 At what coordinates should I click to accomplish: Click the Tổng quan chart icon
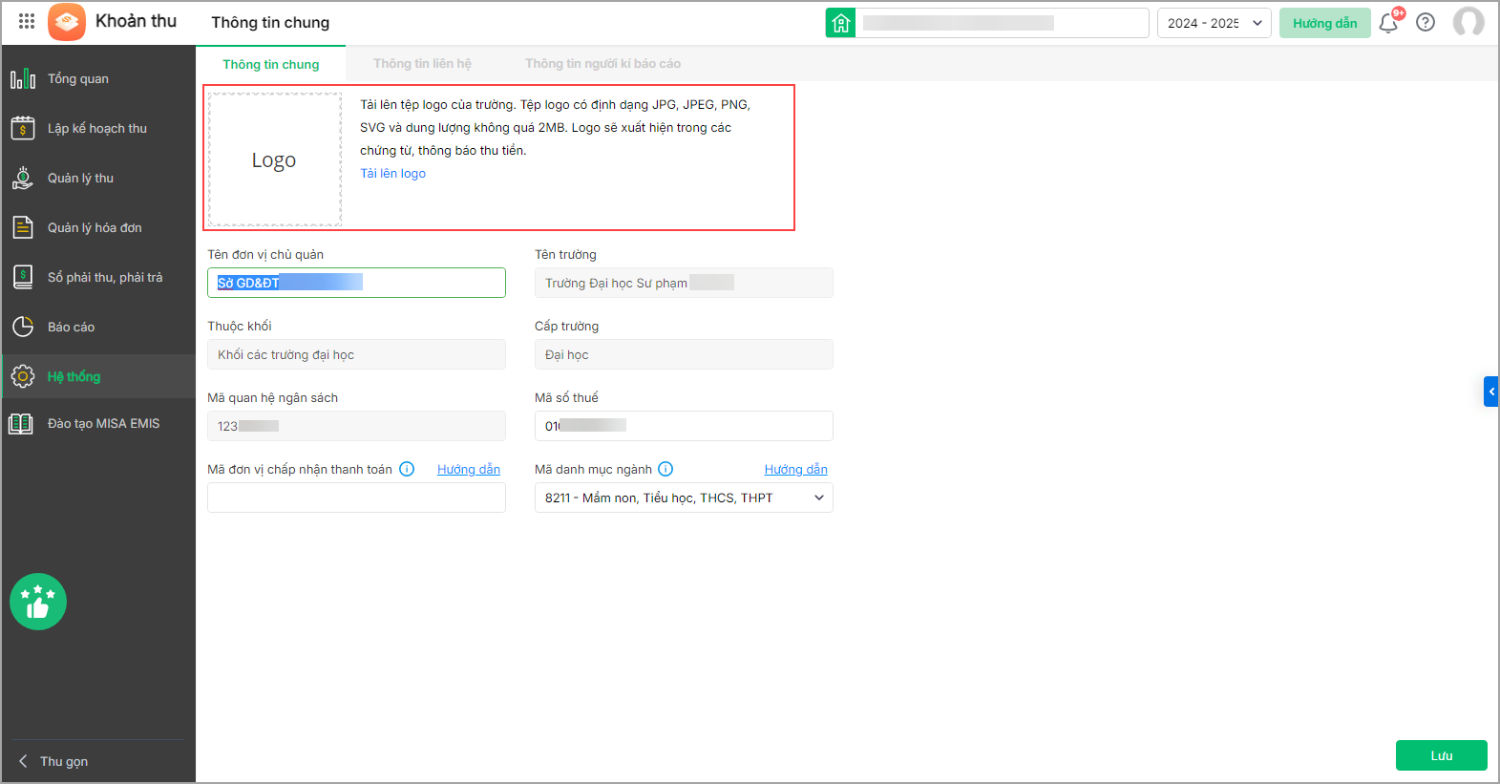[x=23, y=78]
